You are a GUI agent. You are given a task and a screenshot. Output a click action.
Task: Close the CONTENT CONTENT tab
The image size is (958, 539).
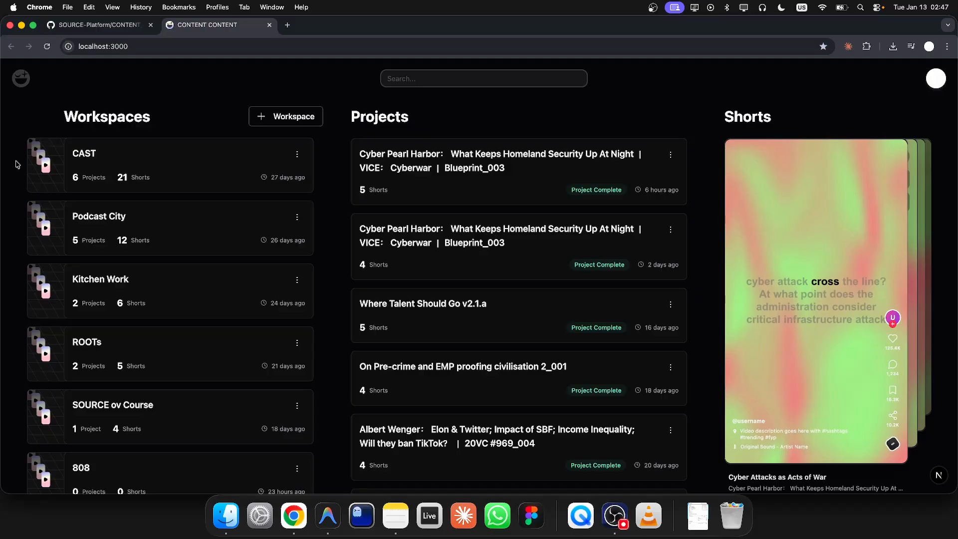[269, 25]
